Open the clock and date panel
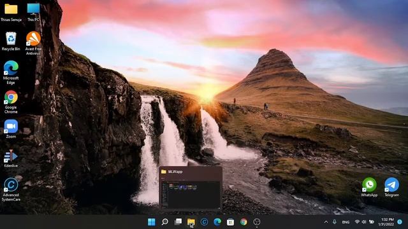 coord(386,222)
